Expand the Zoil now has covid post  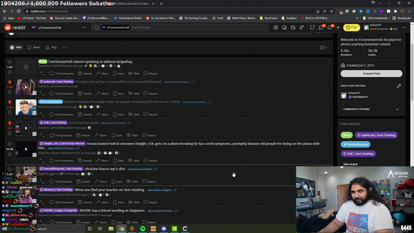pyautogui.click(x=42, y=135)
